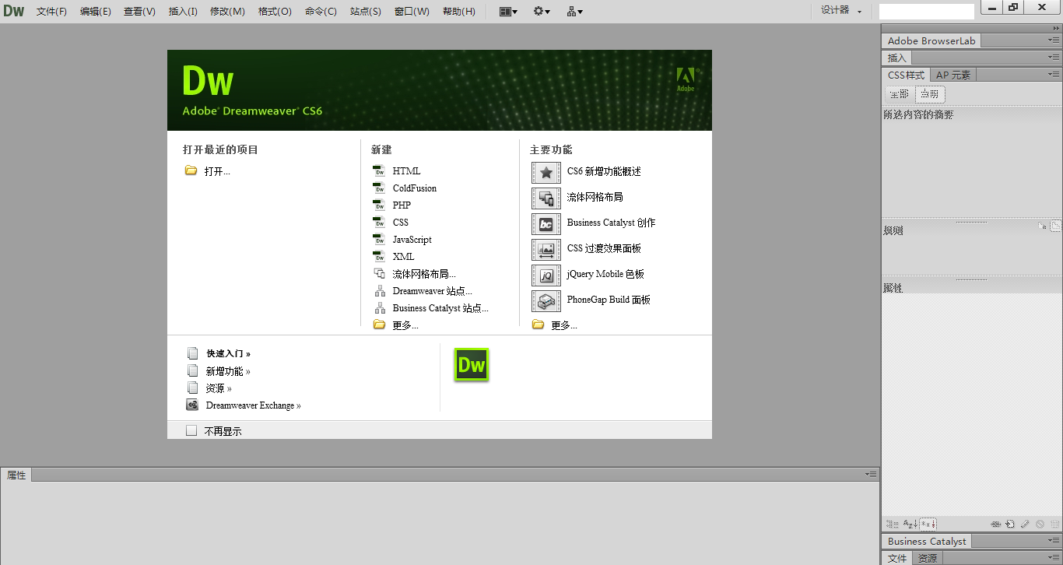Click the HTML document icon under 新建
This screenshot has height=565, width=1063.
pos(379,170)
